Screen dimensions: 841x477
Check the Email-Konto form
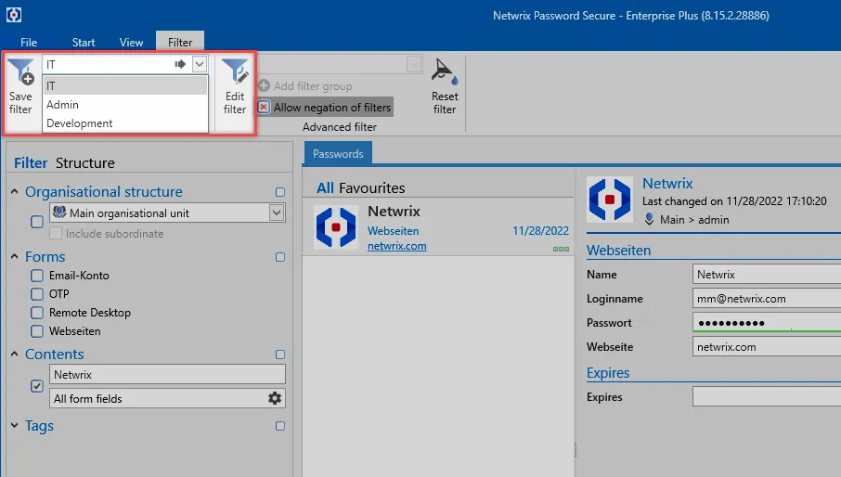coord(37,276)
